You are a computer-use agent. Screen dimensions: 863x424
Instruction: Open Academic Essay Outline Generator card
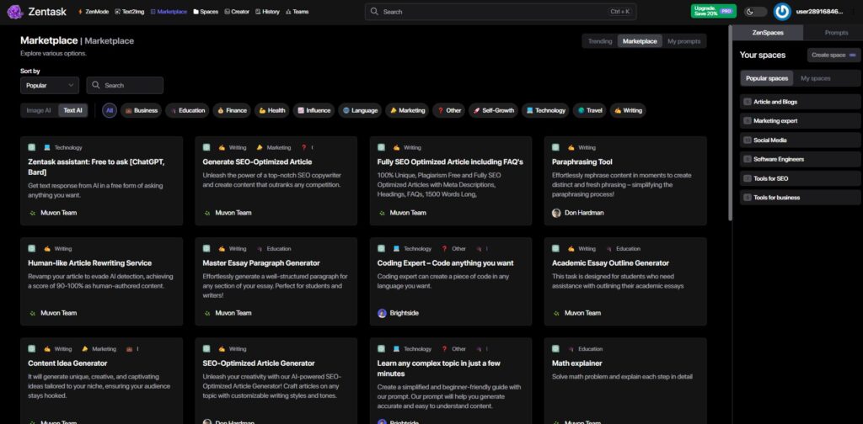[625, 282]
